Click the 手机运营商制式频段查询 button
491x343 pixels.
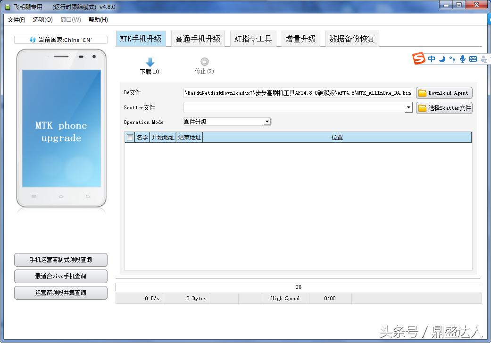(x=60, y=260)
